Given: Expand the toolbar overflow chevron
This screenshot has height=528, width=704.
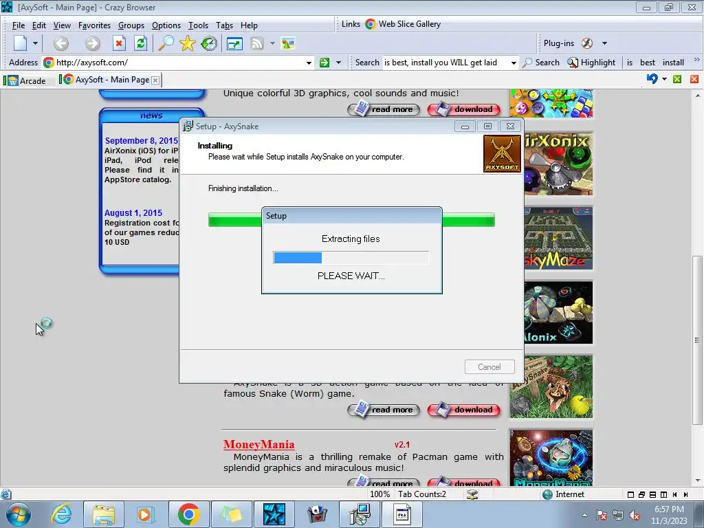Looking at the screenshot, I should tap(697, 59).
